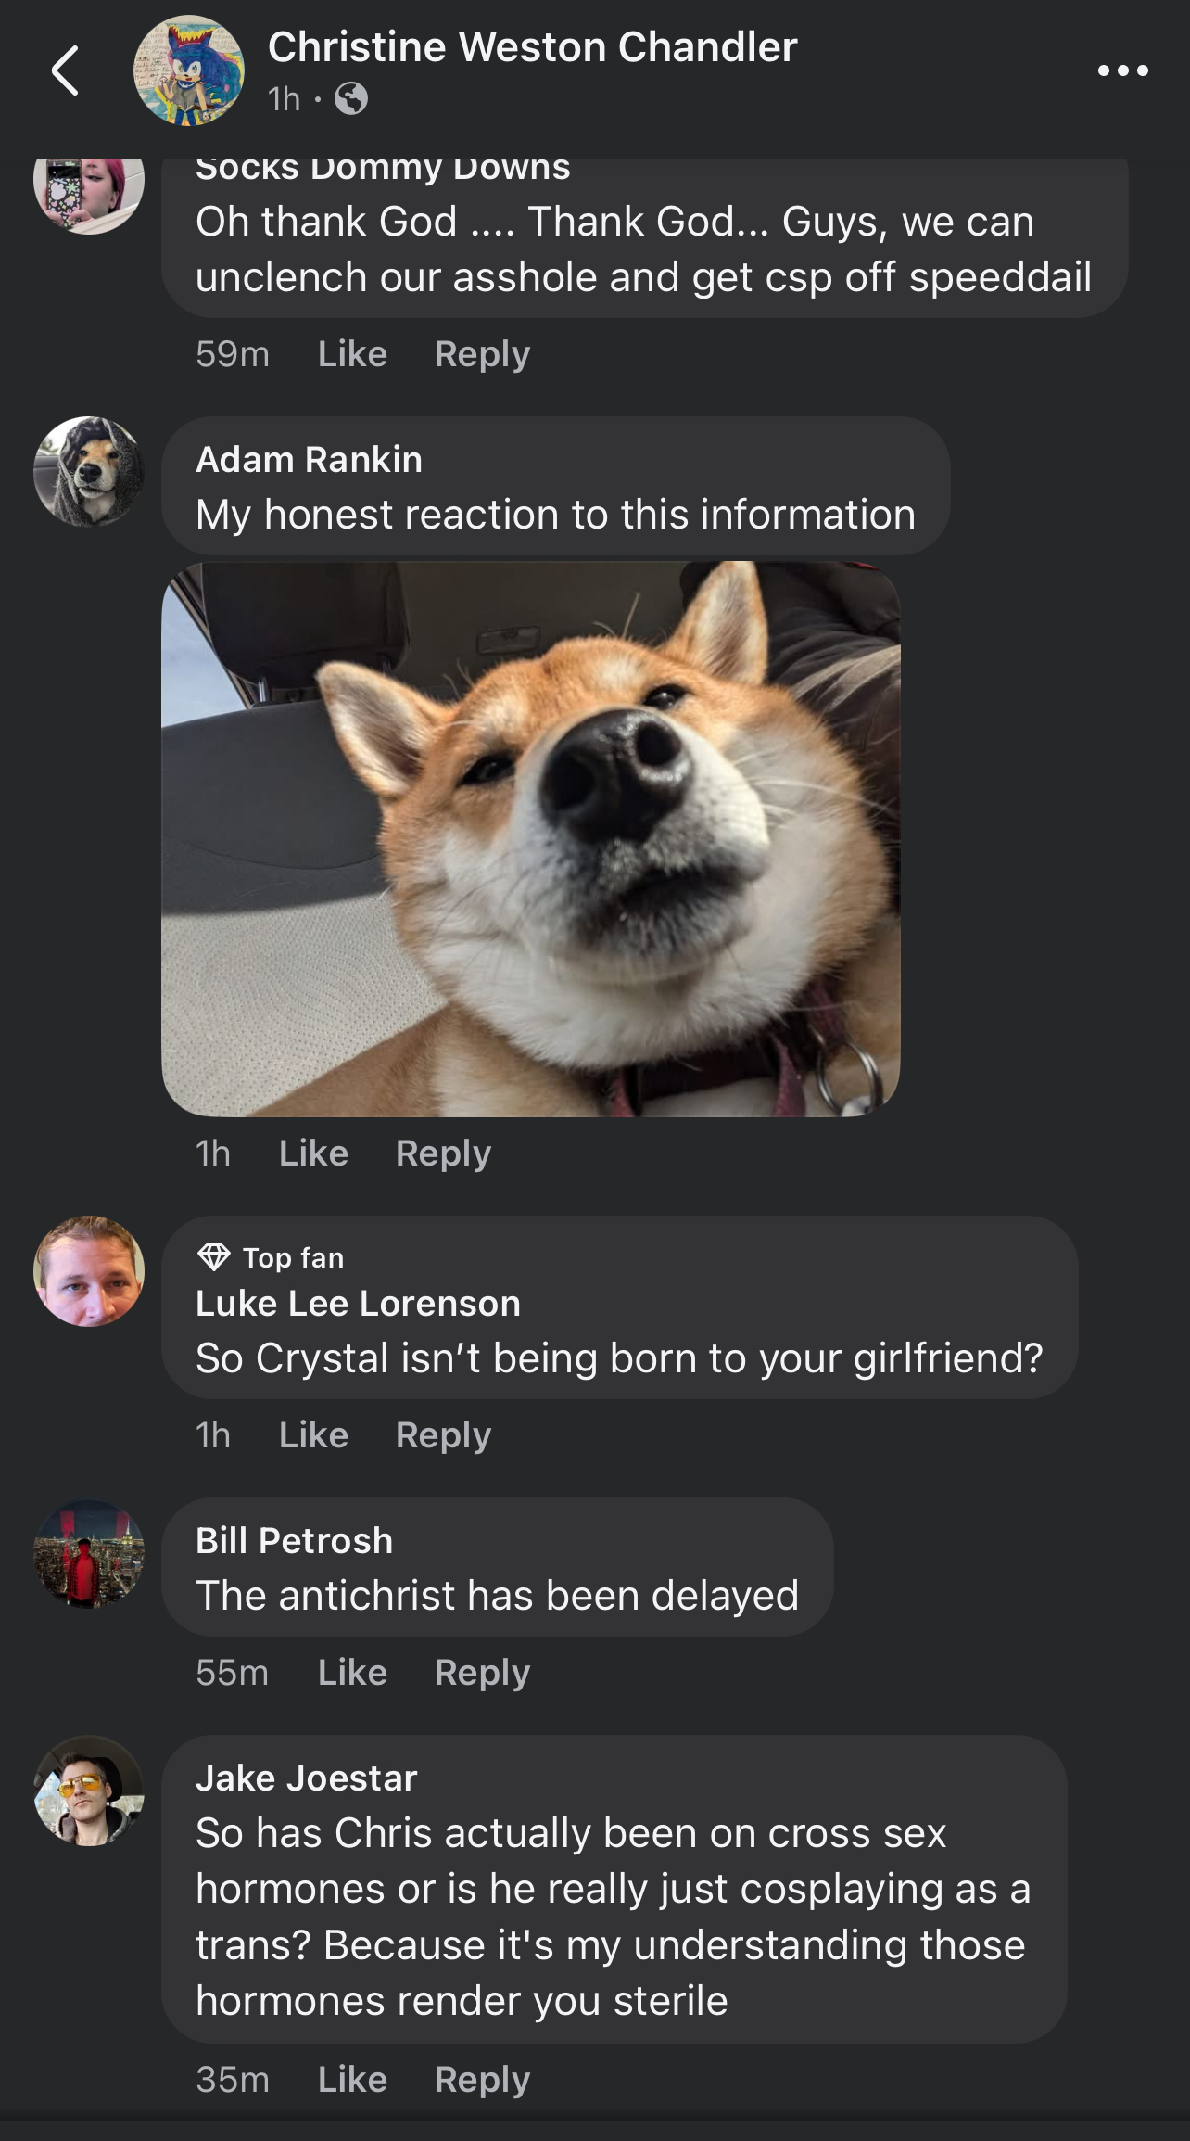Screen dimensions: 1190x2141
Task: Open Bill Petrosh's profile avatar
Action: 89,1553
